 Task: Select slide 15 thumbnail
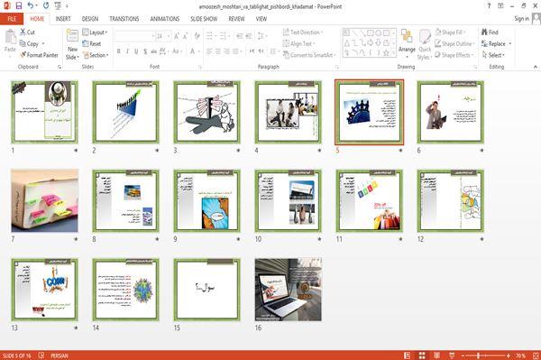(x=207, y=290)
